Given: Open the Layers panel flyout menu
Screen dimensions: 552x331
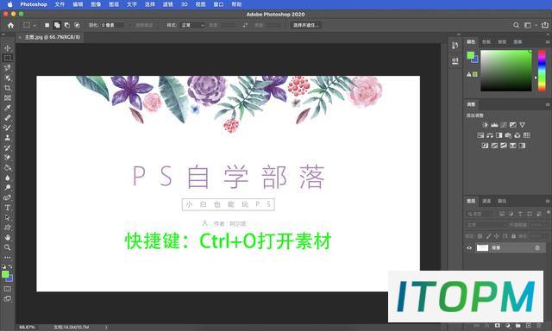Looking at the screenshot, I should [548, 201].
